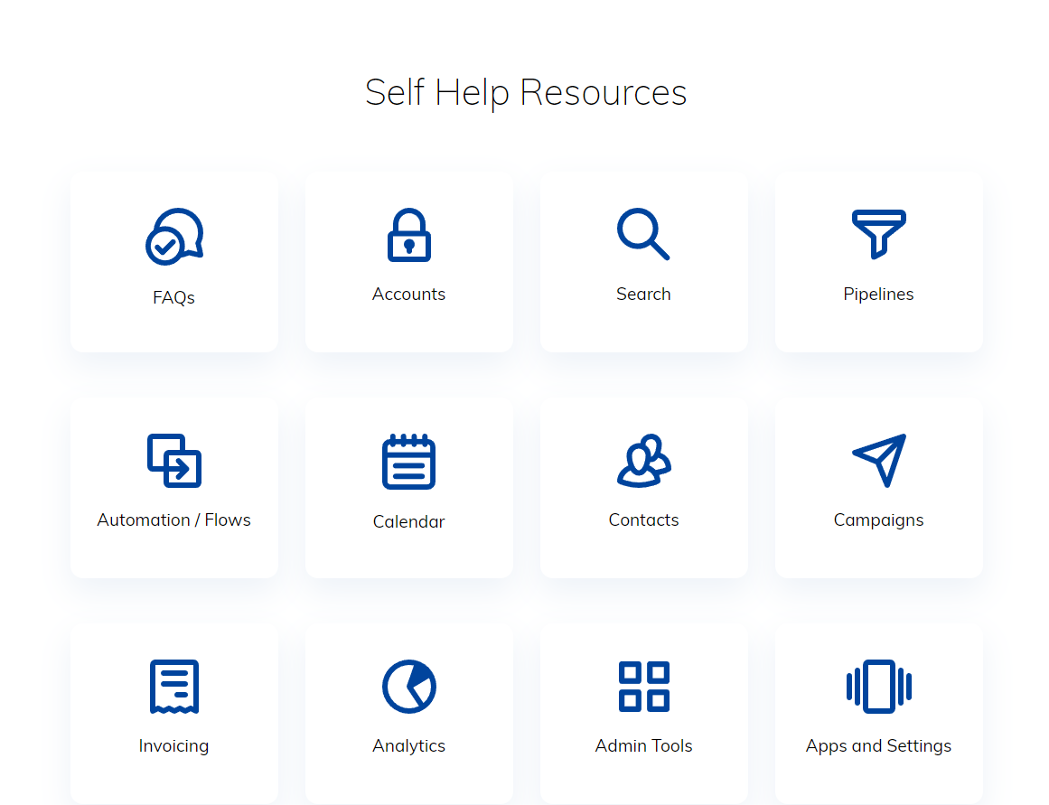
Task: Click the Search magnifying glass icon
Action: (x=643, y=234)
